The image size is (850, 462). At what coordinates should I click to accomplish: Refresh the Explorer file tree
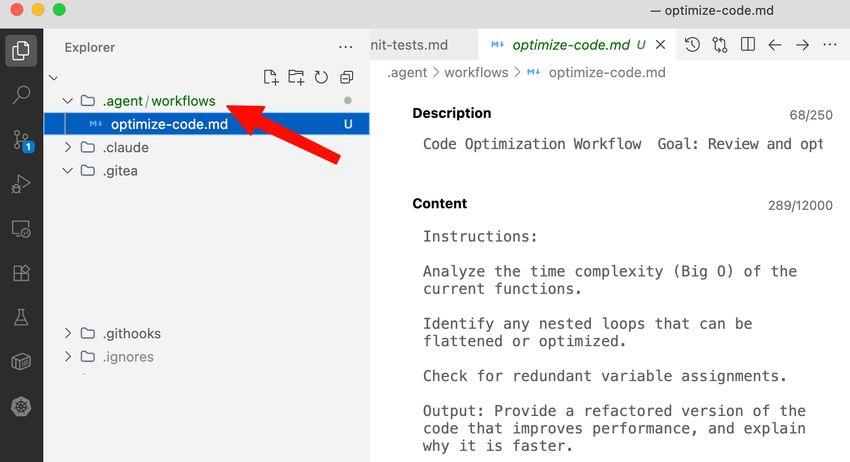[321, 77]
